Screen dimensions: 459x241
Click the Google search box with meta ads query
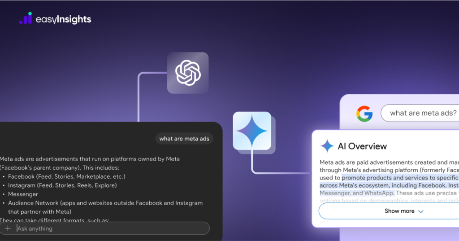click(420, 113)
